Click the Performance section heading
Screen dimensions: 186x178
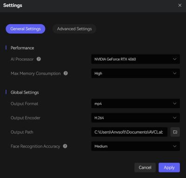[x=22, y=48]
